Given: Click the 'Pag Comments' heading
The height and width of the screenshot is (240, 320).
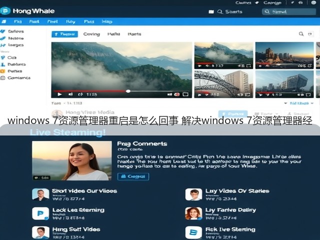Looking at the screenshot, I should pyautogui.click(x=142, y=144).
